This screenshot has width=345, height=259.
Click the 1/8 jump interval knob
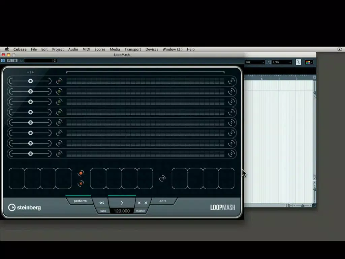point(162,178)
